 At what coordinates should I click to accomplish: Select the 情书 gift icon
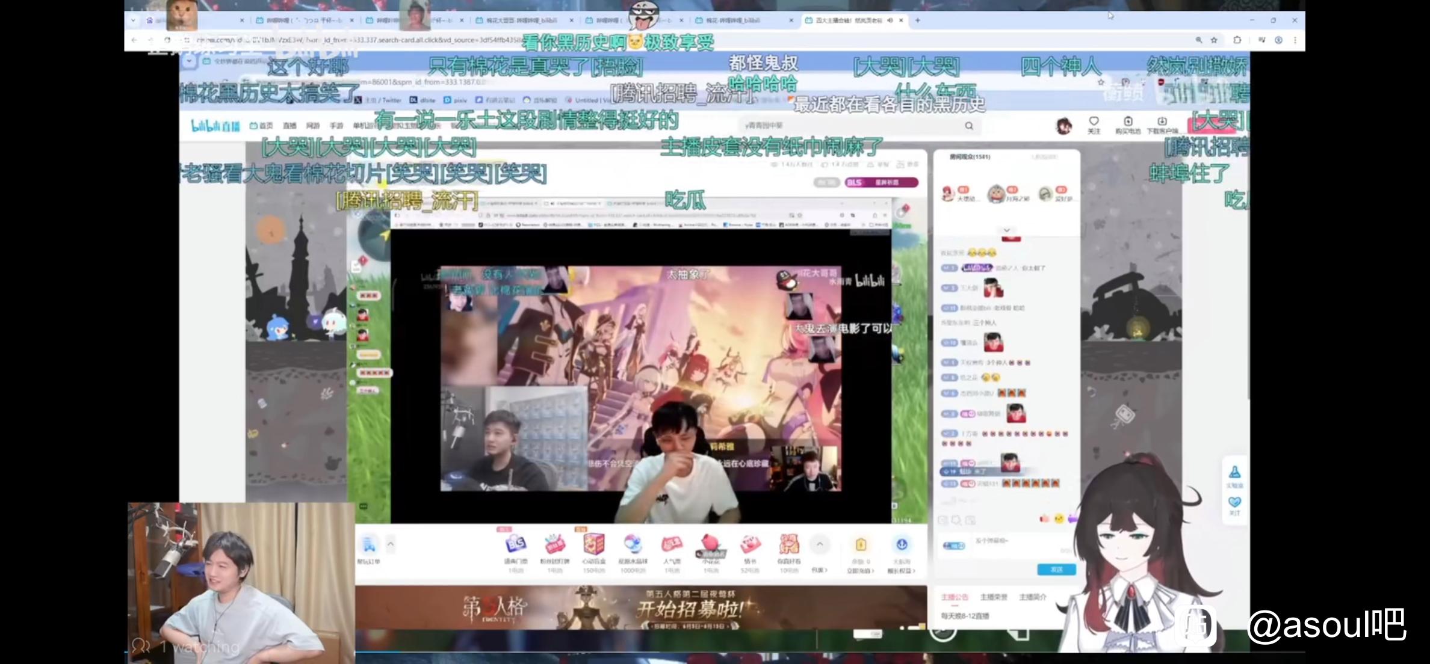[750, 545]
